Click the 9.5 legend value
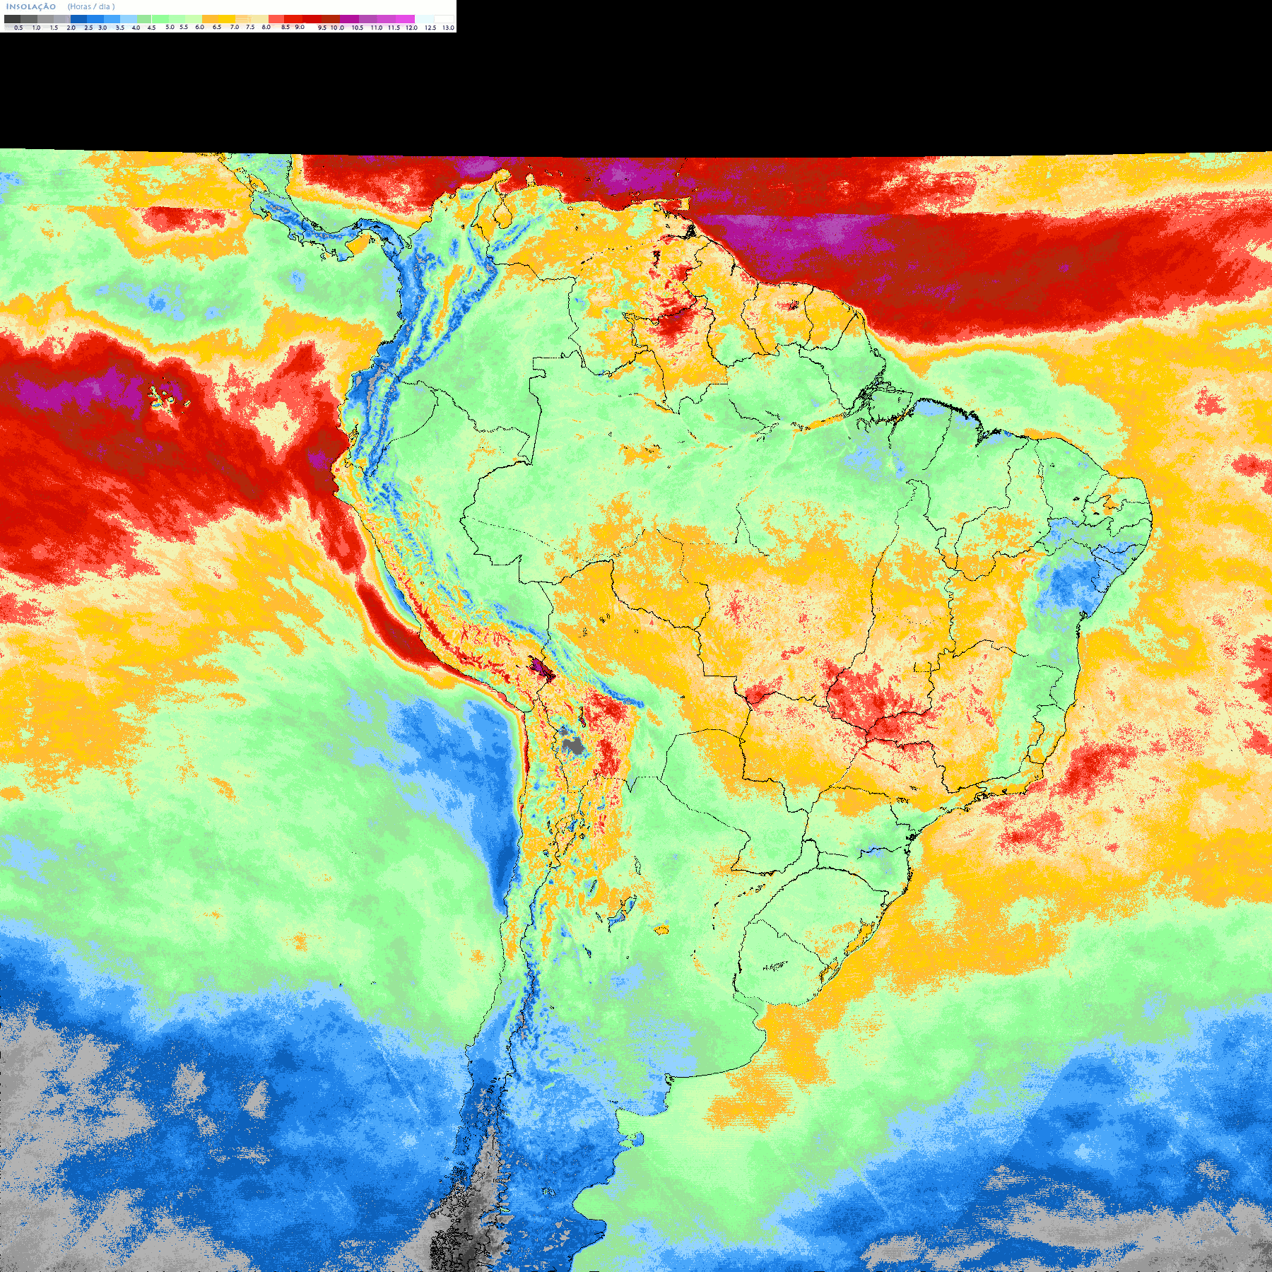 (x=322, y=28)
